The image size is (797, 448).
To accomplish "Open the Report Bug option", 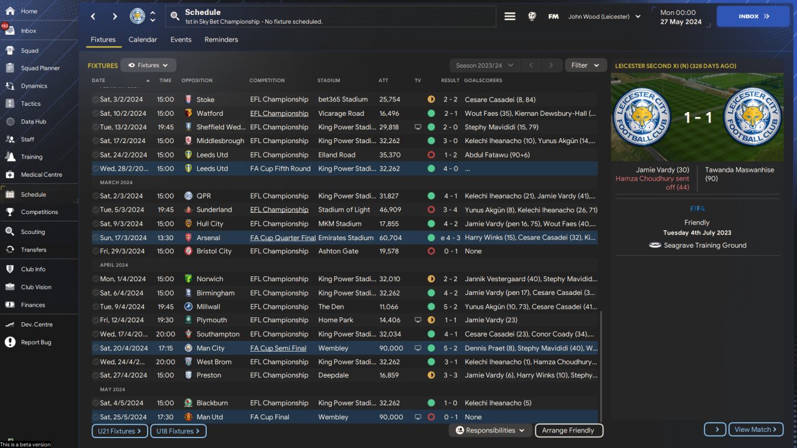I will (36, 342).
